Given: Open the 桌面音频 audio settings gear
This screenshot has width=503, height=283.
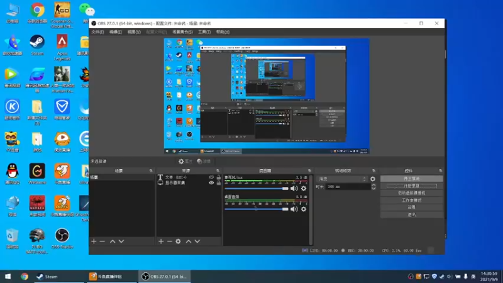Looking at the screenshot, I should coord(304,209).
